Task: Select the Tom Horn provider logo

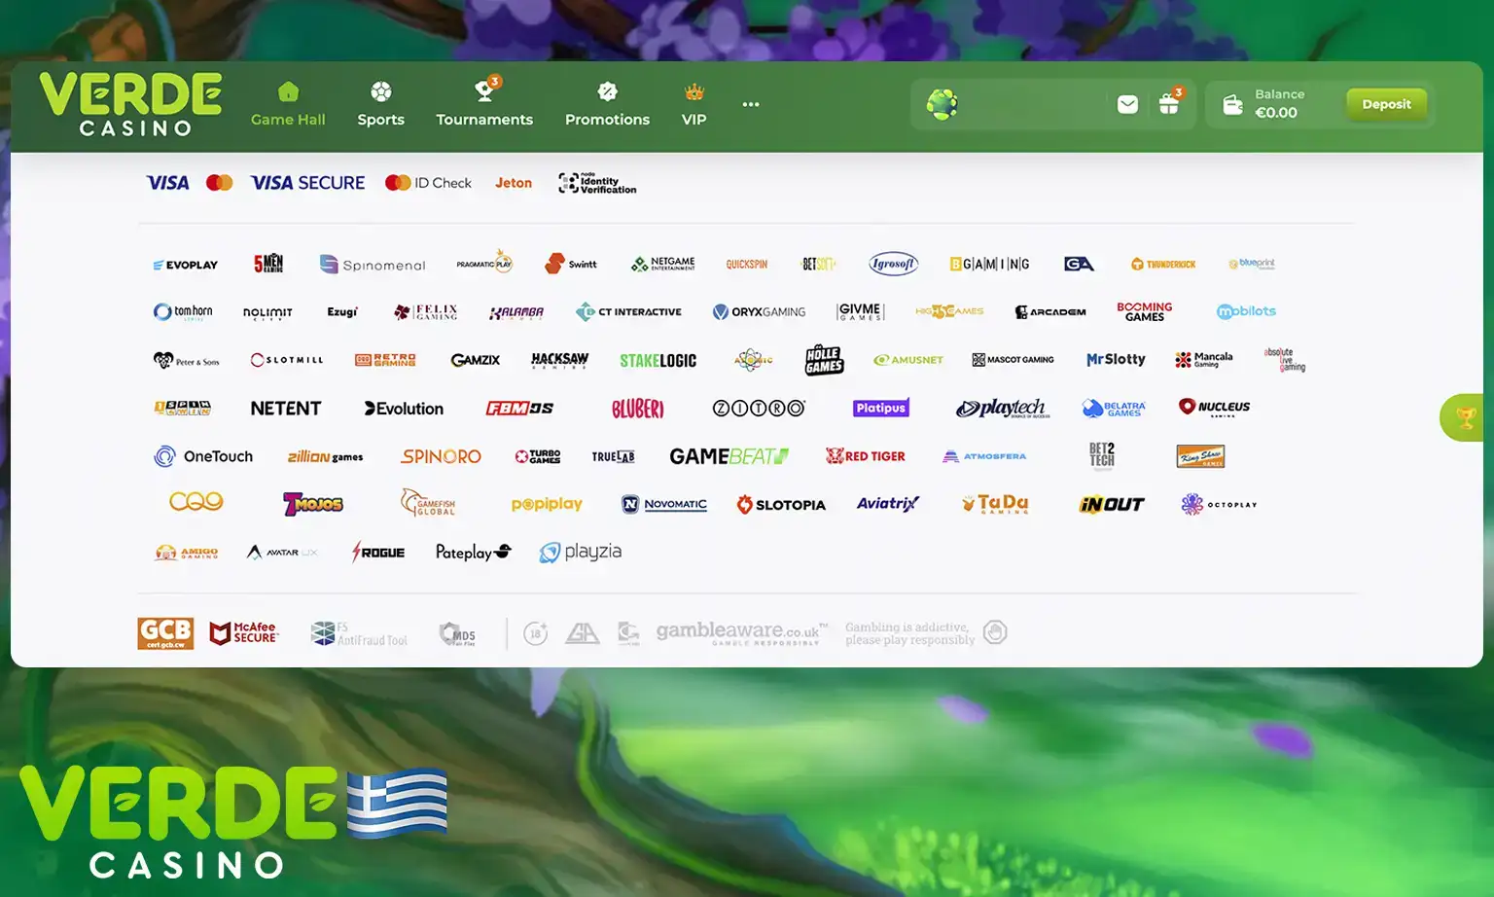Action: 183,312
